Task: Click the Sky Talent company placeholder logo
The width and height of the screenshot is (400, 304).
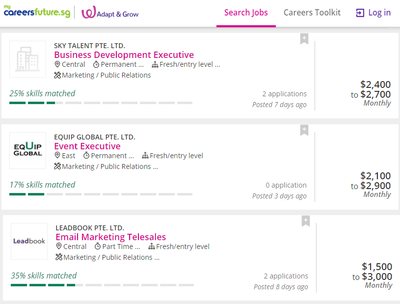Action: click(27, 59)
